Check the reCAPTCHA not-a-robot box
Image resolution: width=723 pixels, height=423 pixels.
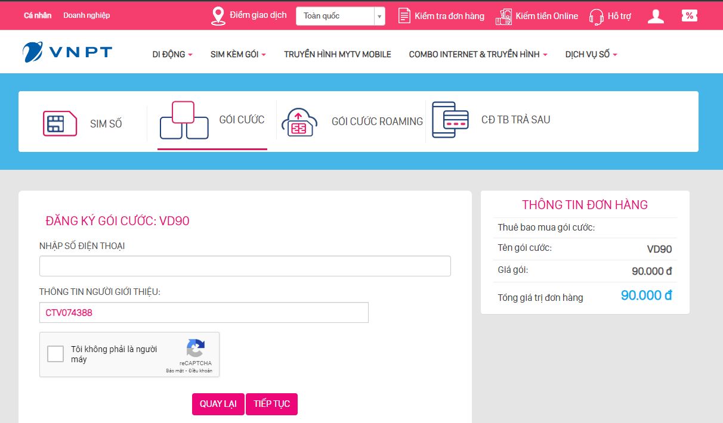click(55, 354)
